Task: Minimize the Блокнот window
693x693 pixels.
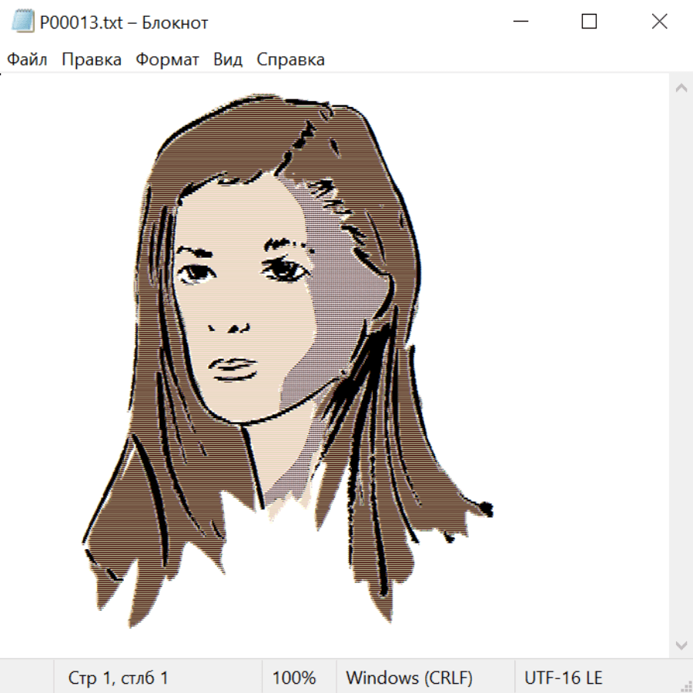Action: [520, 22]
